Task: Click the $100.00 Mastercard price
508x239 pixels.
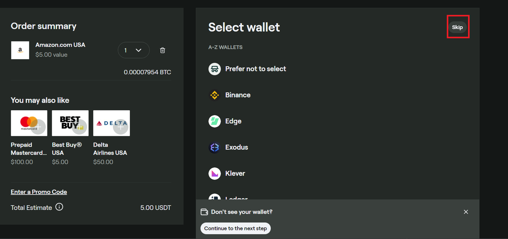Action: [x=22, y=162]
